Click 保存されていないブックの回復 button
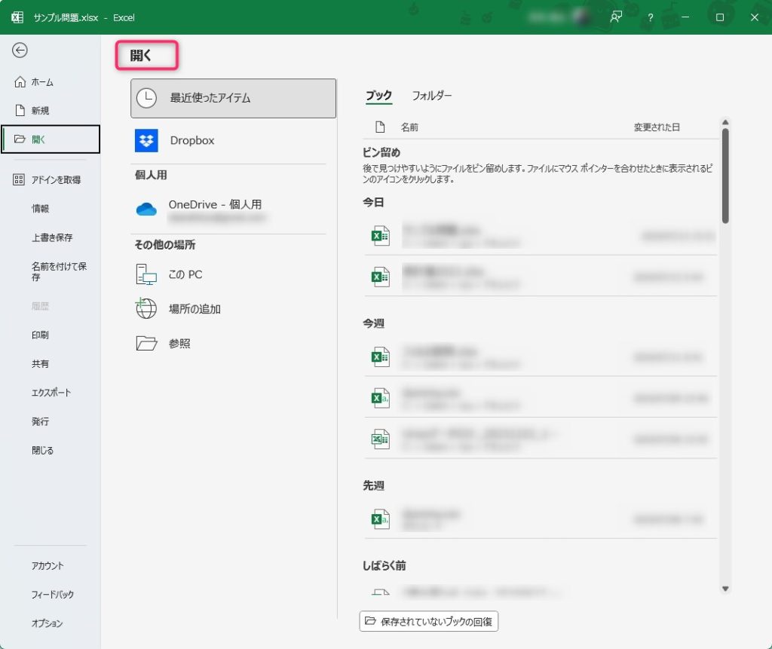The width and height of the screenshot is (772, 649). pos(429,621)
